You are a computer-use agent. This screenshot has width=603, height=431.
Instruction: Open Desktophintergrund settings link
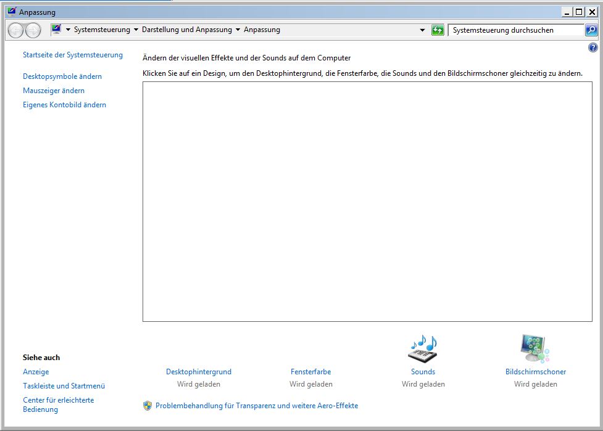[x=199, y=372]
